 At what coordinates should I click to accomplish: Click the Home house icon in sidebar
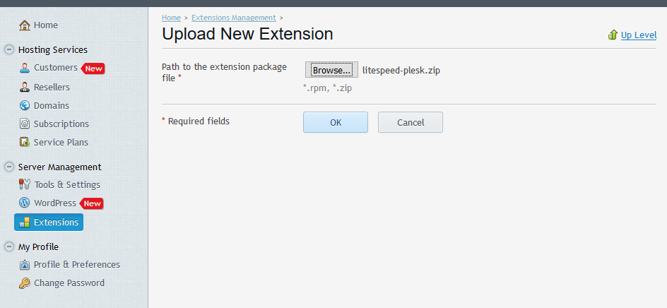[25, 25]
